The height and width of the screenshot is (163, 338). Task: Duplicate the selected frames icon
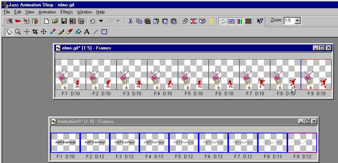pyautogui.click(x=185, y=21)
